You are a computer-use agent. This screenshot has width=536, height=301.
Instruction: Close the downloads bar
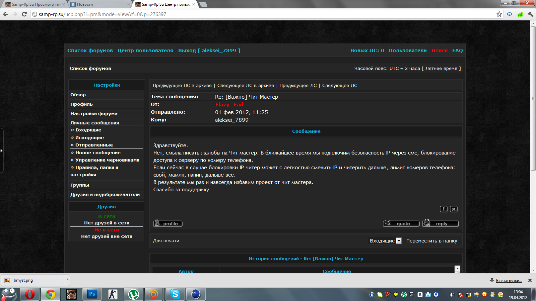530,280
